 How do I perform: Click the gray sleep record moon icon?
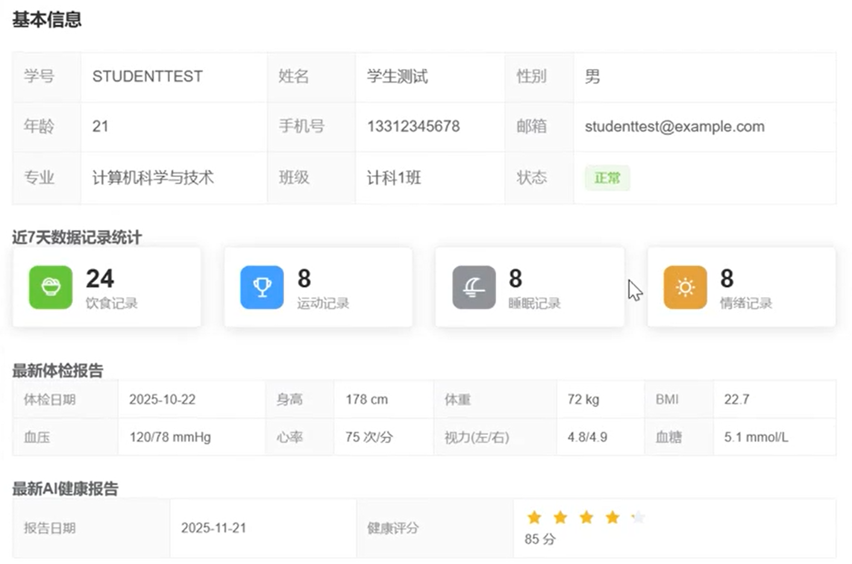474,287
